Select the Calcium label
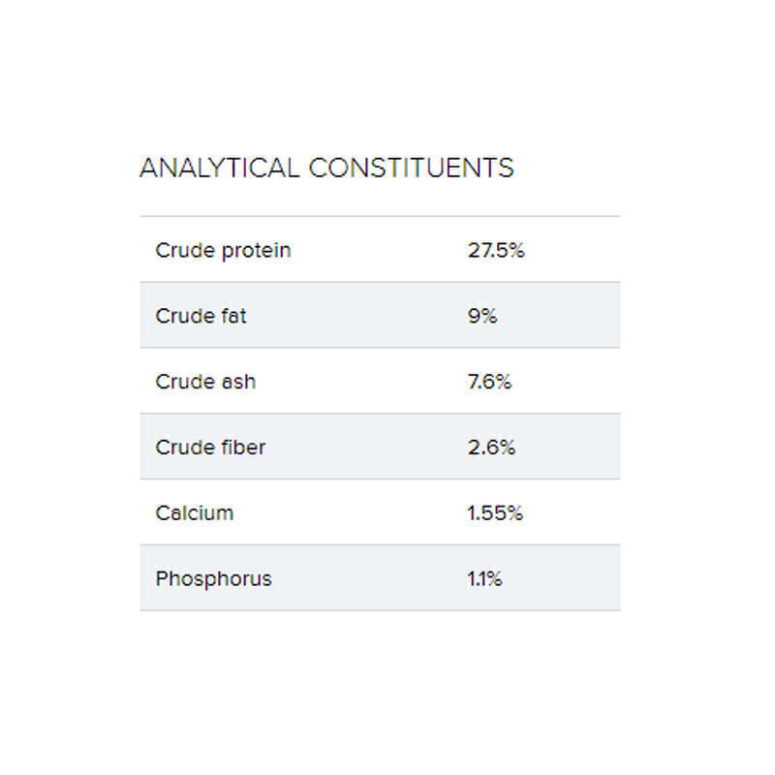The image size is (775, 775). 194,513
